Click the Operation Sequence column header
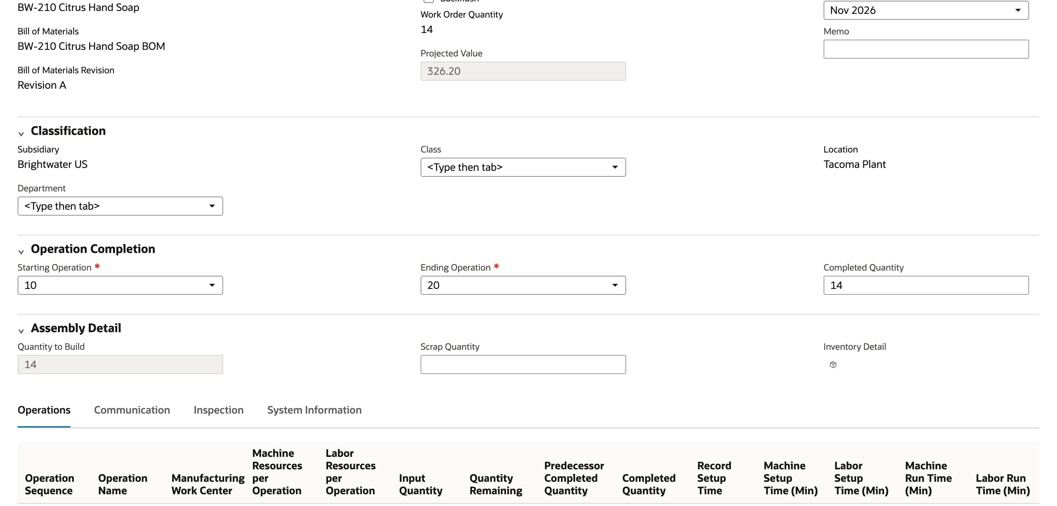1057x506 pixels. click(50, 484)
